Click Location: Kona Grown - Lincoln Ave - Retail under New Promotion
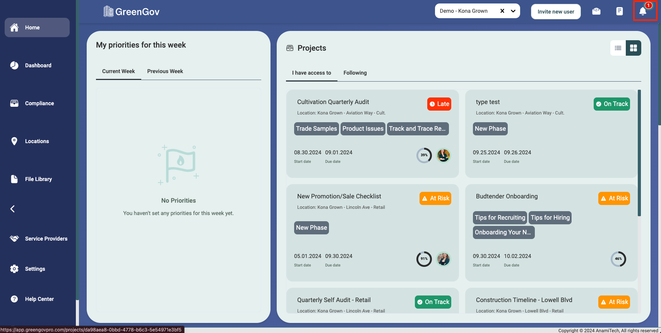This screenshot has height=333, width=661. pos(341,207)
